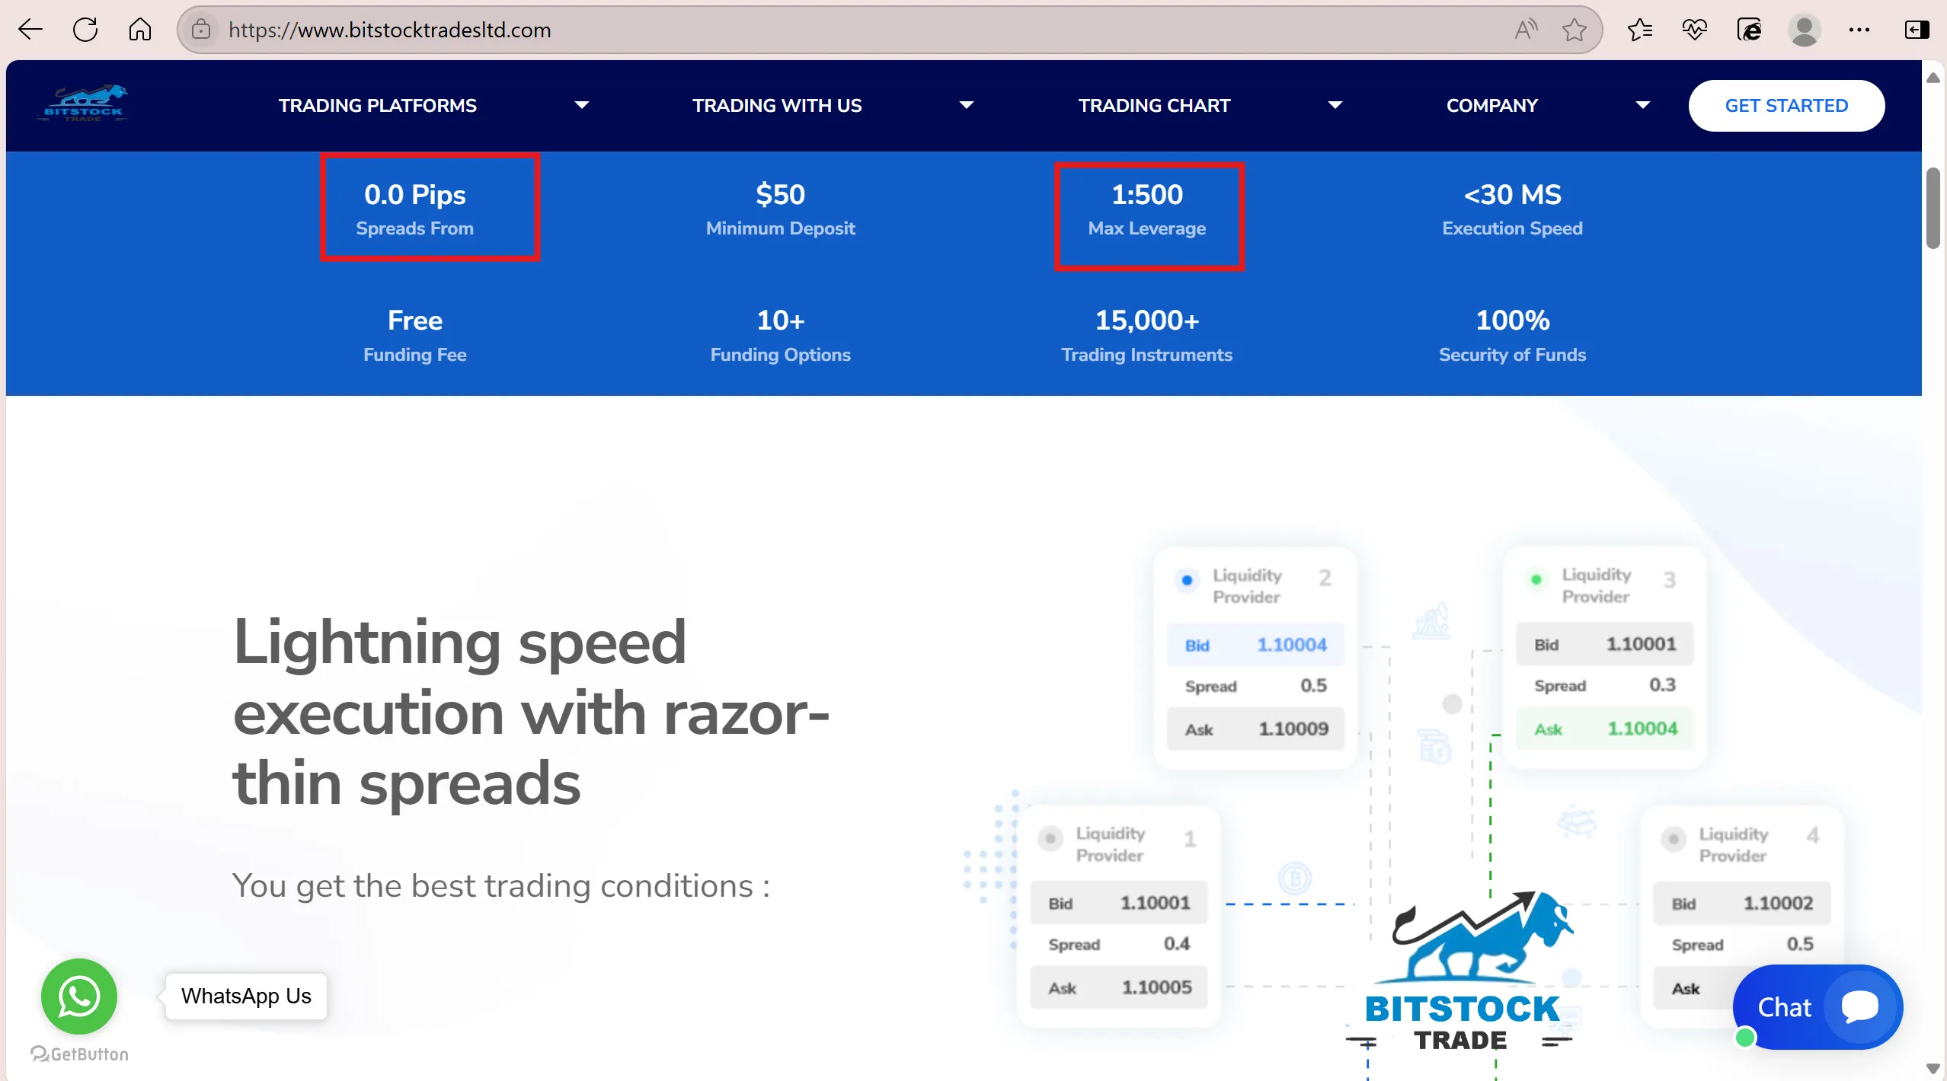The width and height of the screenshot is (1947, 1081).
Task: Expand arrow beside TRADING PLATFORMS
Action: [x=582, y=105]
